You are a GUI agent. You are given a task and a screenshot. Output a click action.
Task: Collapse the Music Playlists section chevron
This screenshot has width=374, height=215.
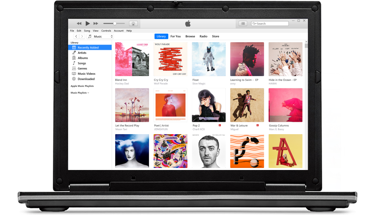(x=88, y=93)
